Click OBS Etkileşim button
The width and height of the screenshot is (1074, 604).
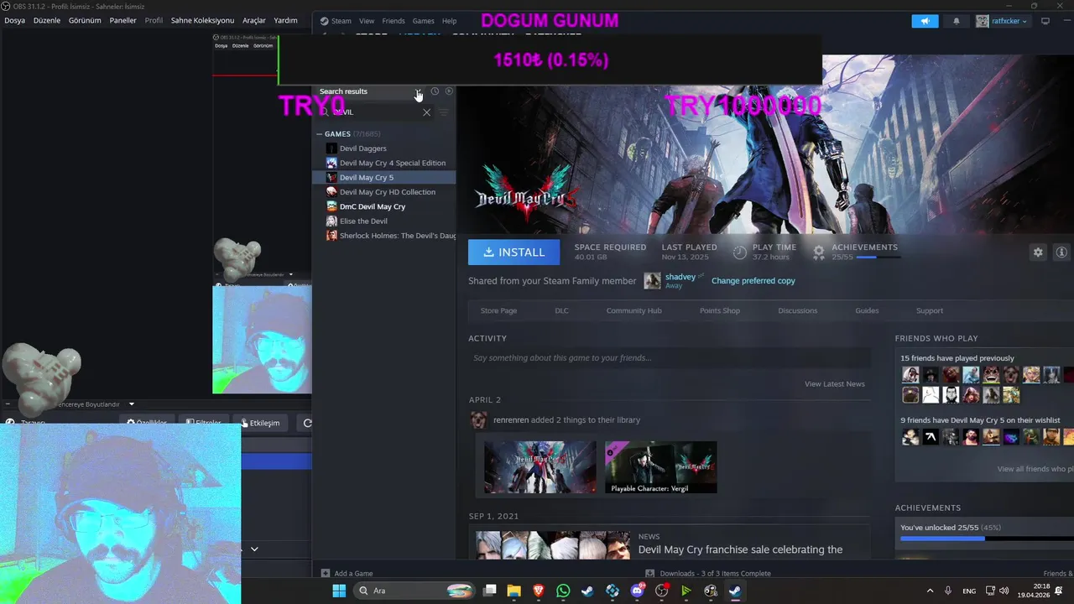click(260, 423)
